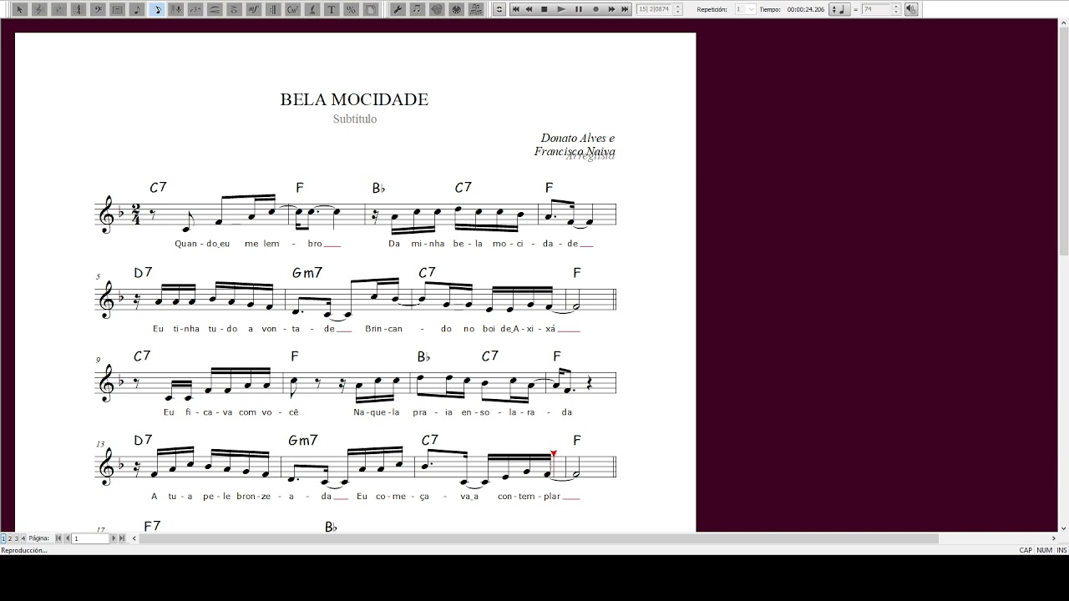Click the F7 chord symbol on the last system
The width and height of the screenshot is (1069, 601).
pyautogui.click(x=152, y=526)
